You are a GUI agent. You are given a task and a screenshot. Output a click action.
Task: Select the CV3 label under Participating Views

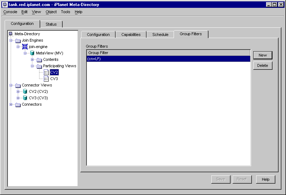54,79
